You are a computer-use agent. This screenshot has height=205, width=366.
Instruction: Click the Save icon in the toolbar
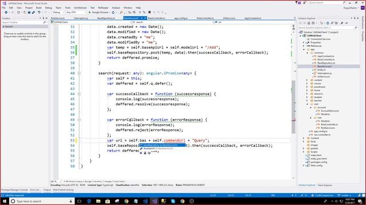point(29,13)
